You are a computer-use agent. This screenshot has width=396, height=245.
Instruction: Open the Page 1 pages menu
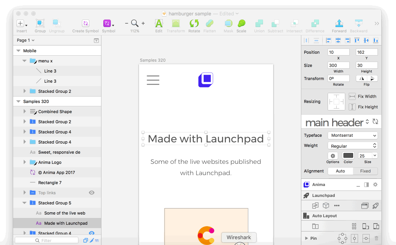tap(26, 40)
